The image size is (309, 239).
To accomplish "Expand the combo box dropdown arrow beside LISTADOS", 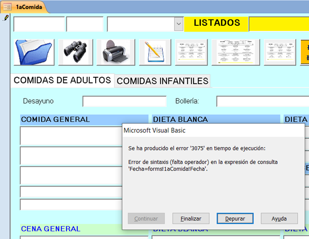I will point(179,24).
